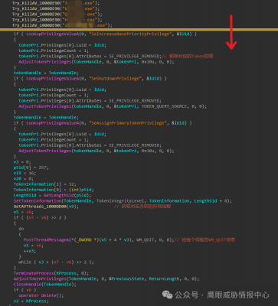
Task: Click the Try_KillAV call whose filename starts with Q
Action: [x=57, y=15]
